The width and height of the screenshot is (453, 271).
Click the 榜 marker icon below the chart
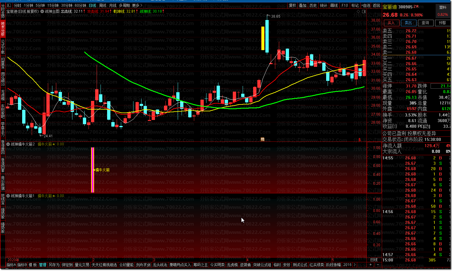(x=263, y=139)
